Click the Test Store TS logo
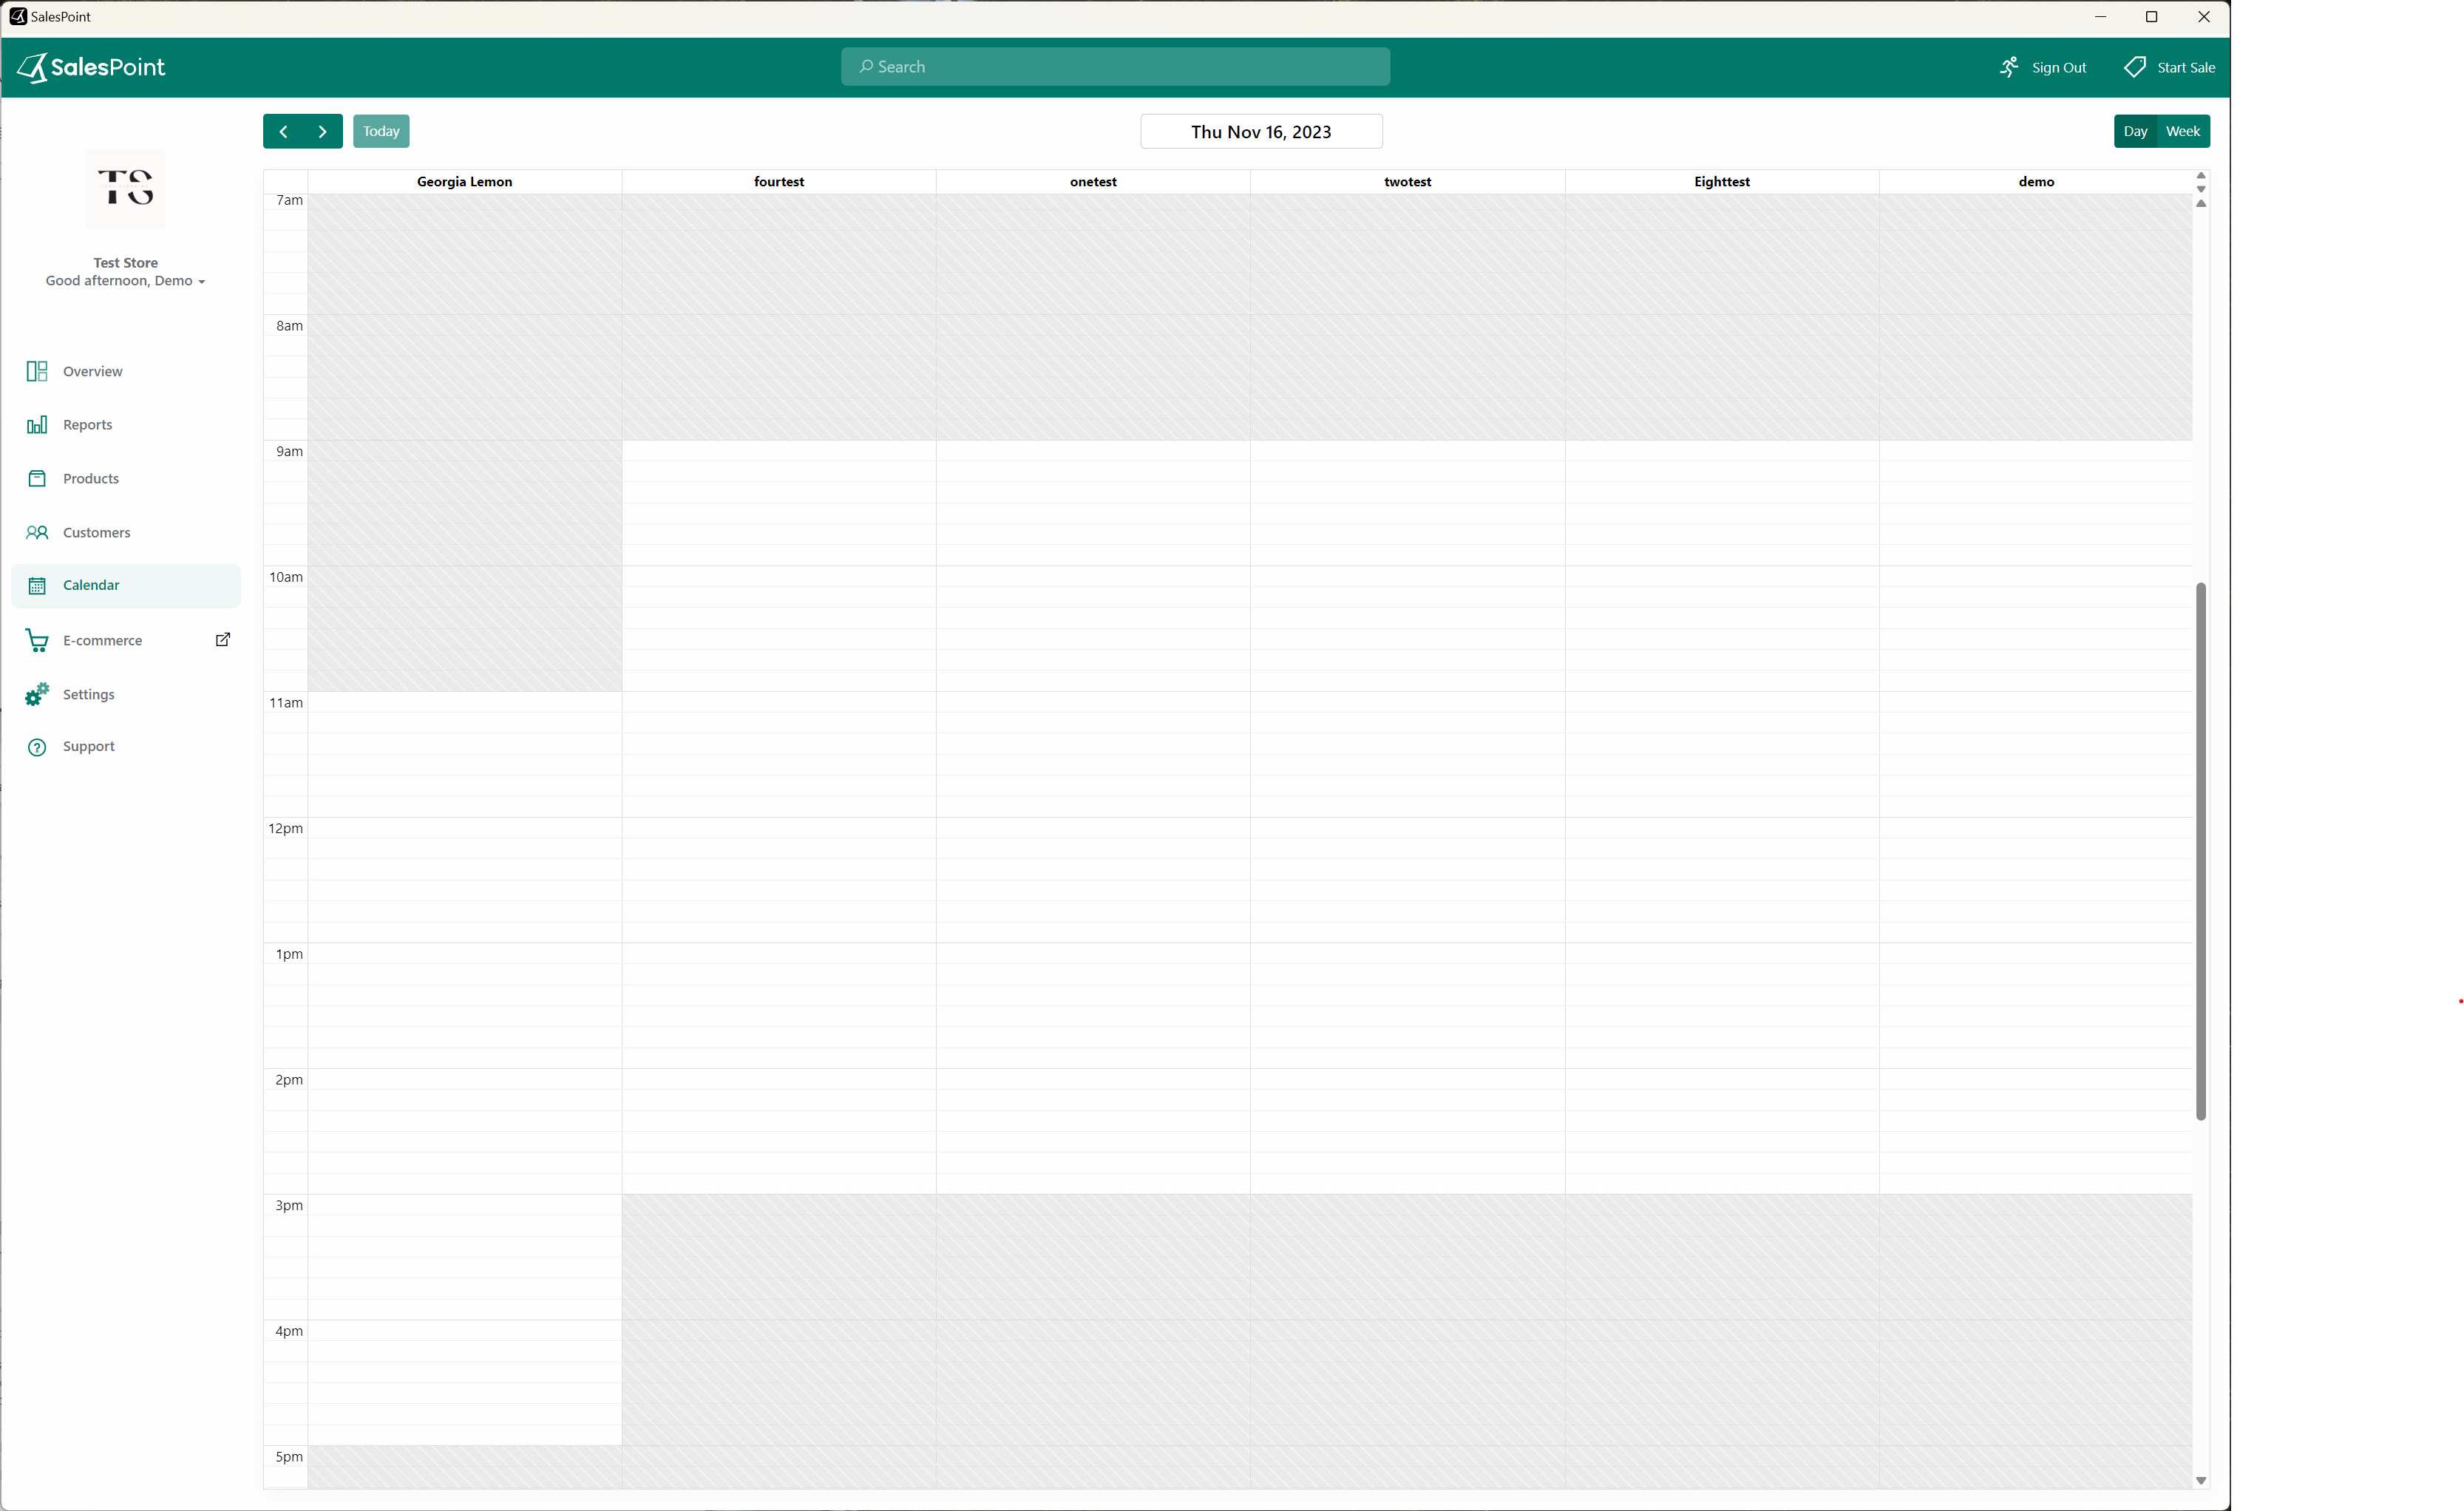 tap(125, 189)
